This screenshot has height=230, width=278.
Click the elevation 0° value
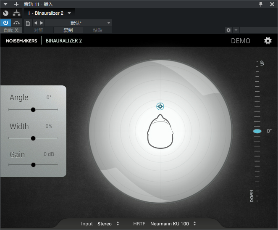269,131
